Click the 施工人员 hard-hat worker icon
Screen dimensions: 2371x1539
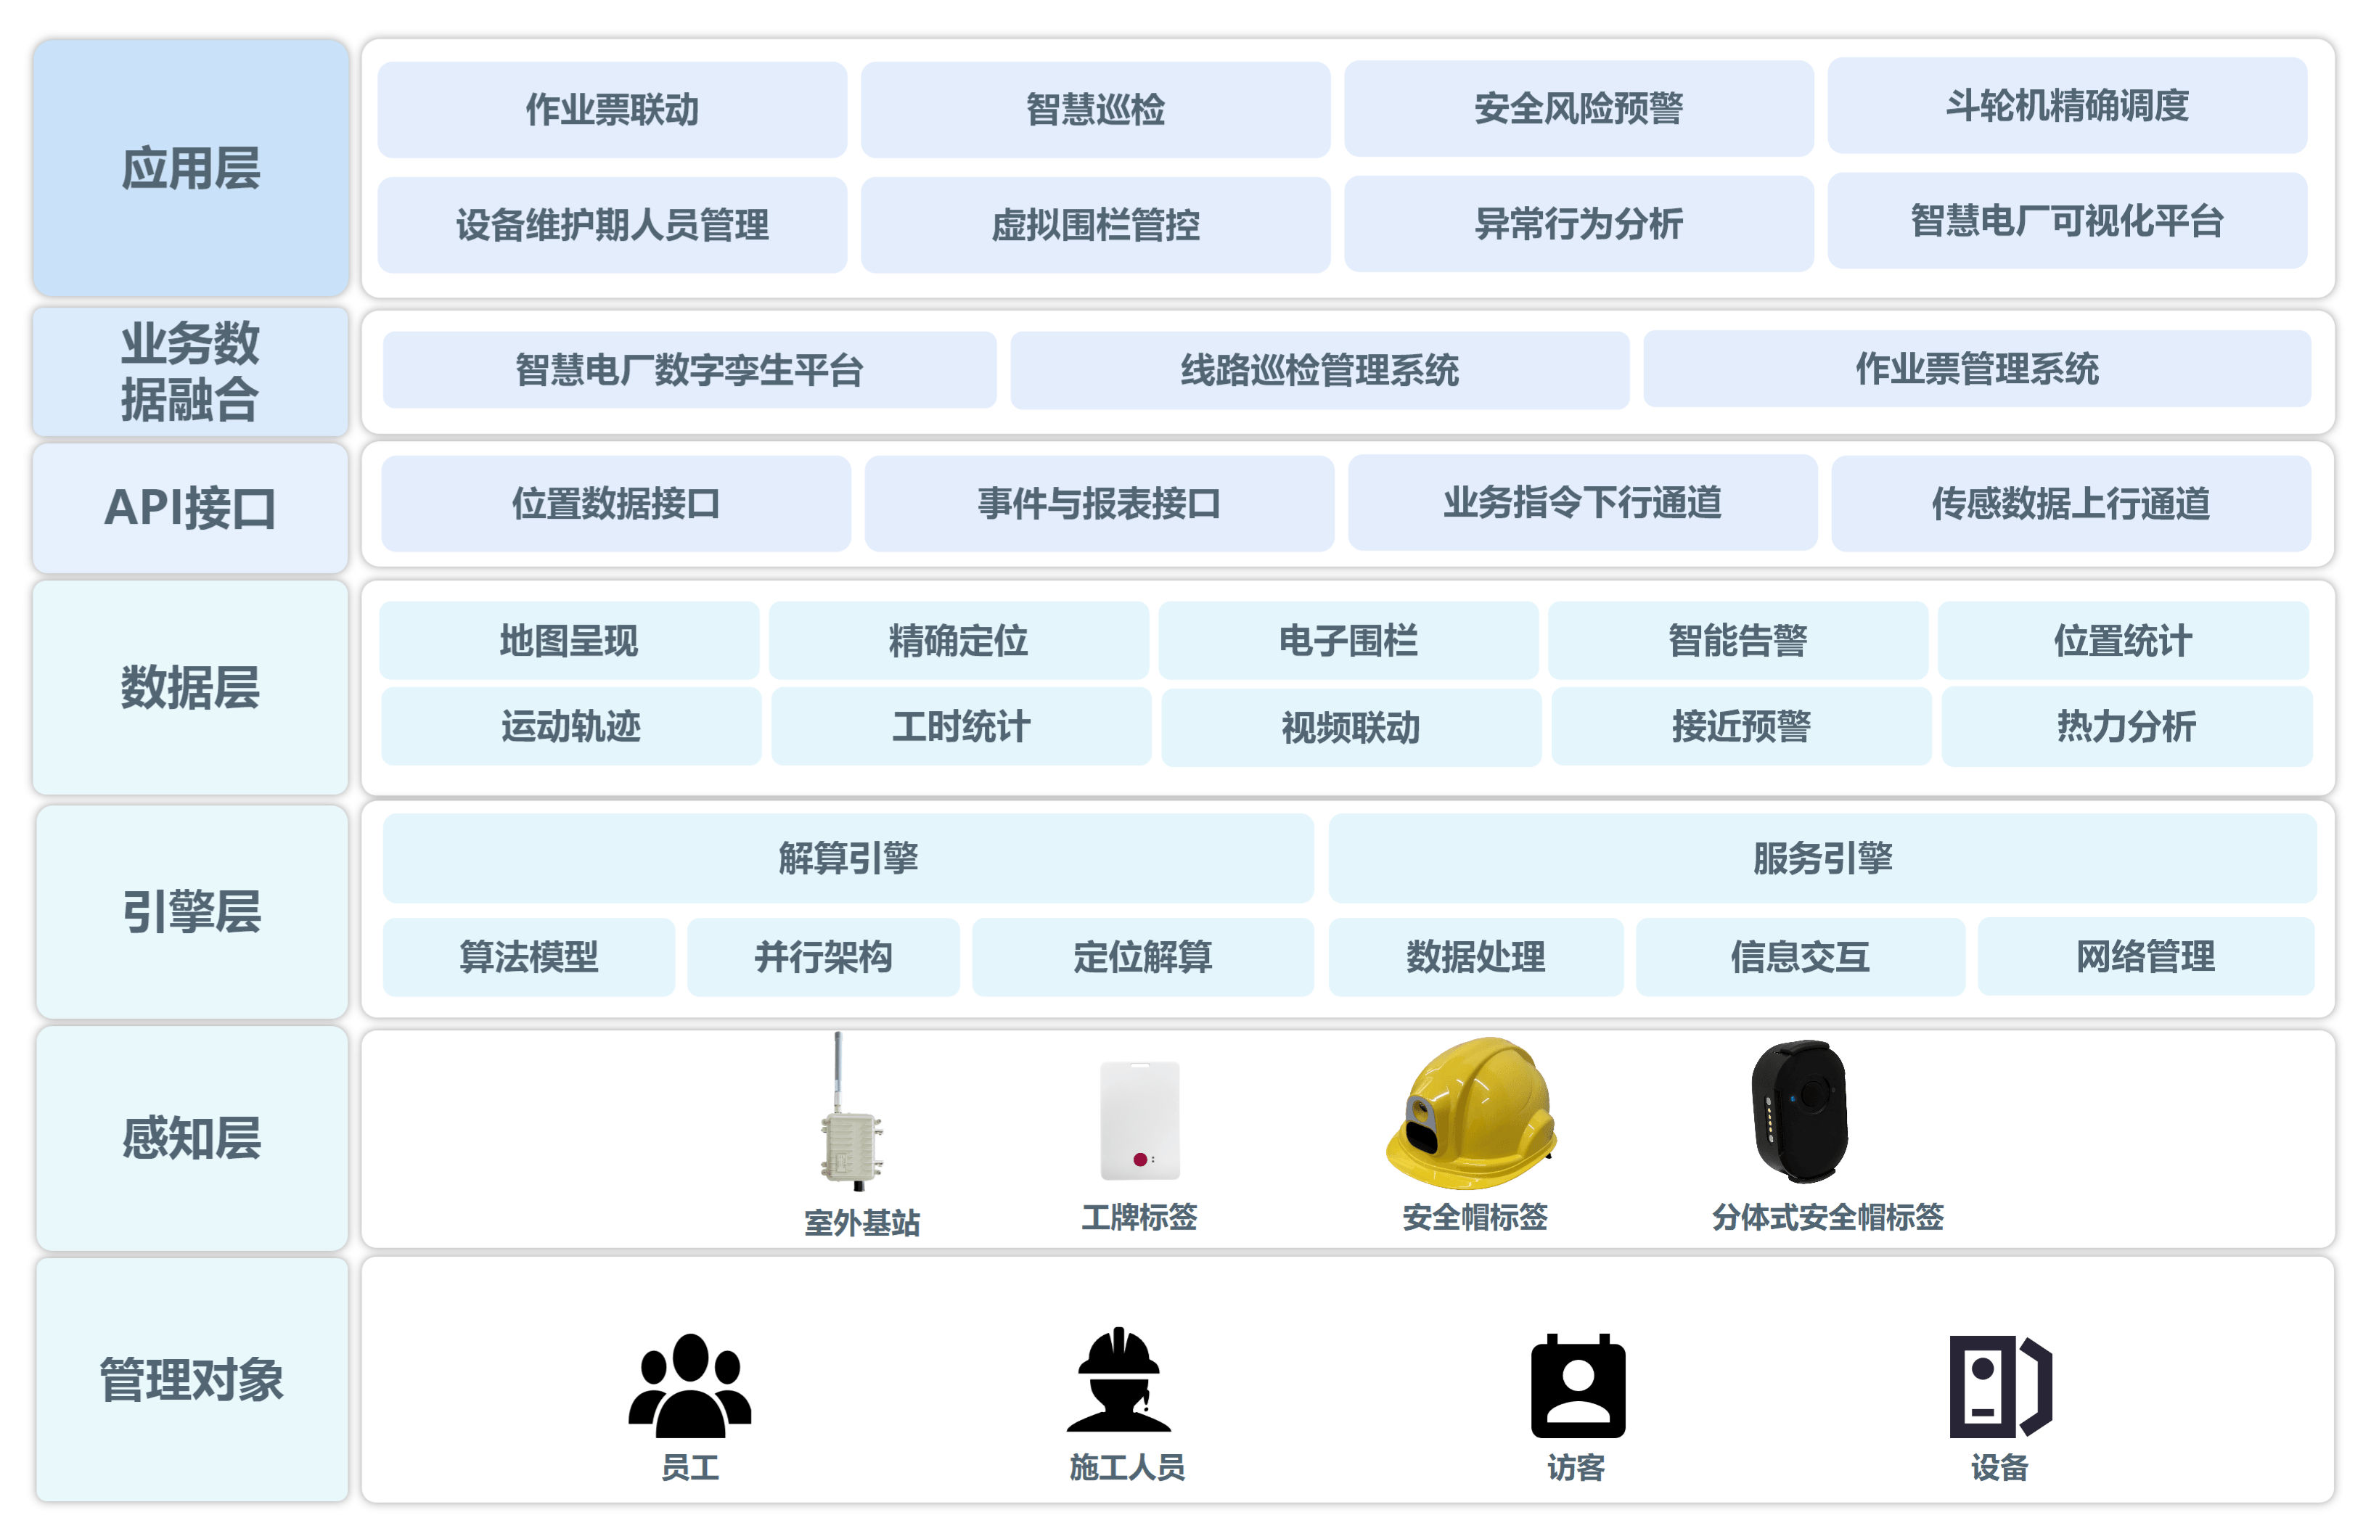point(1119,1379)
